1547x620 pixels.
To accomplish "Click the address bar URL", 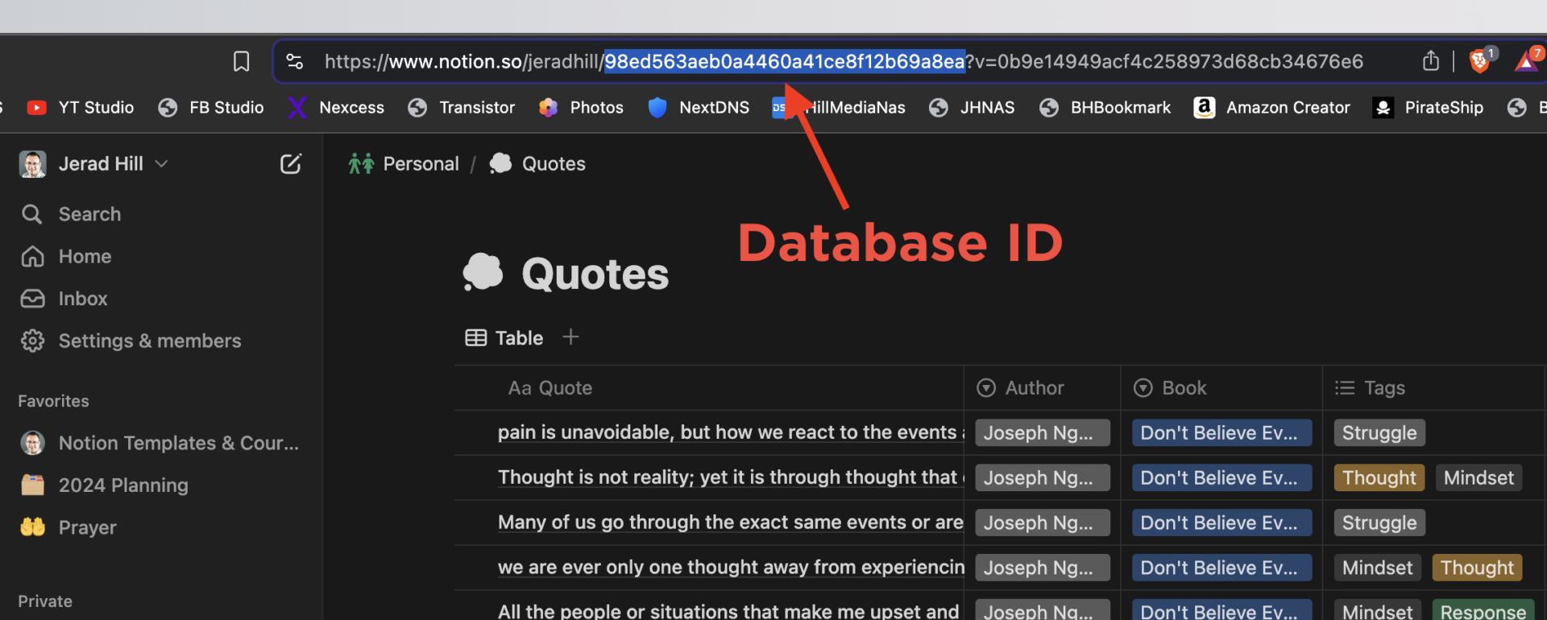I will click(x=844, y=61).
